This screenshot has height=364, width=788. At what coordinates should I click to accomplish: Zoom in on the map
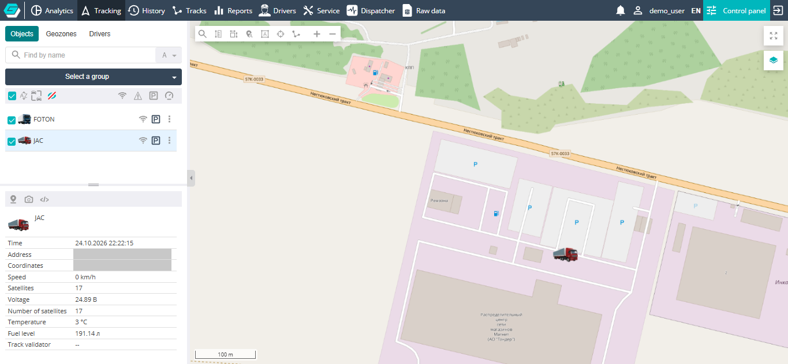(x=316, y=34)
